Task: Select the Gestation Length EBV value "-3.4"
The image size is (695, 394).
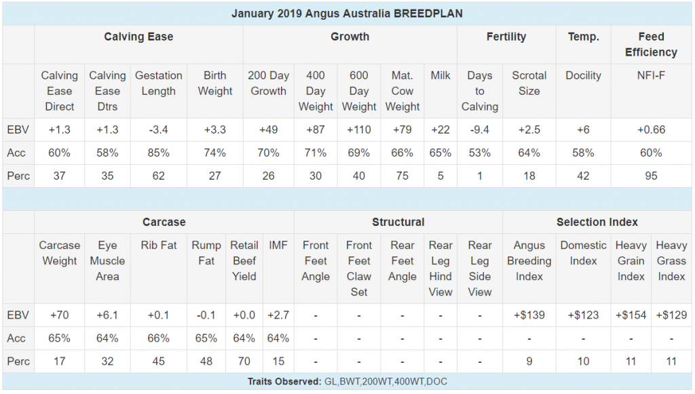Action: pyautogui.click(x=159, y=130)
